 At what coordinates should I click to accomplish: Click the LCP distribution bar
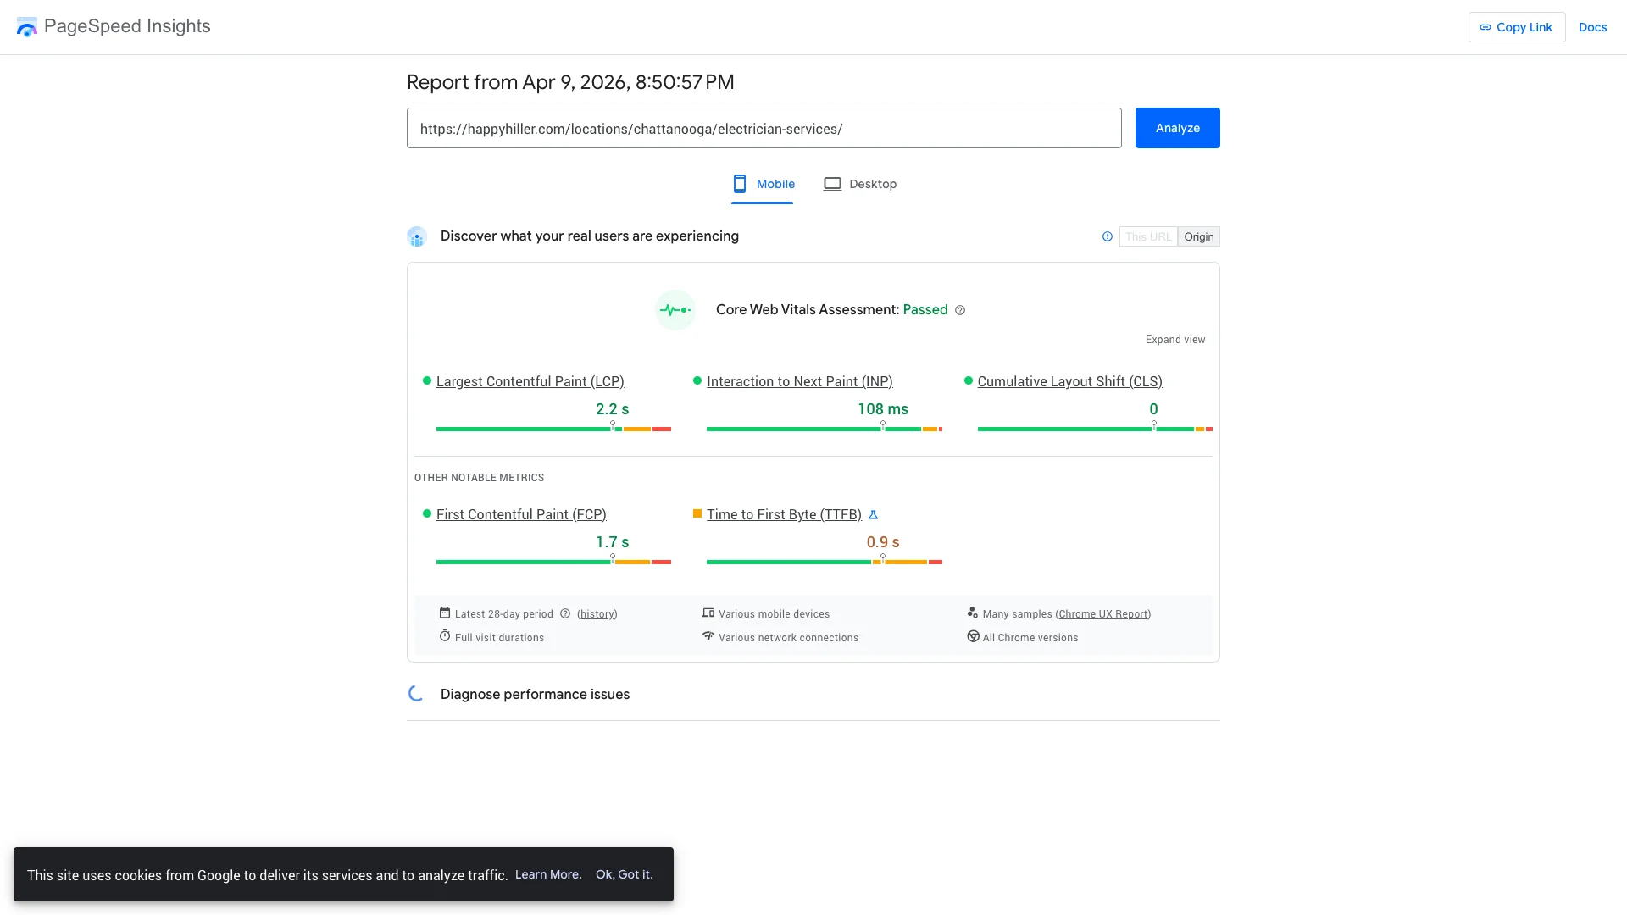point(553,430)
